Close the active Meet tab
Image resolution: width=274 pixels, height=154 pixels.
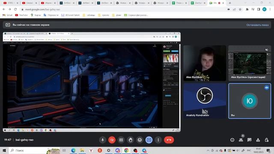coord(223,3)
